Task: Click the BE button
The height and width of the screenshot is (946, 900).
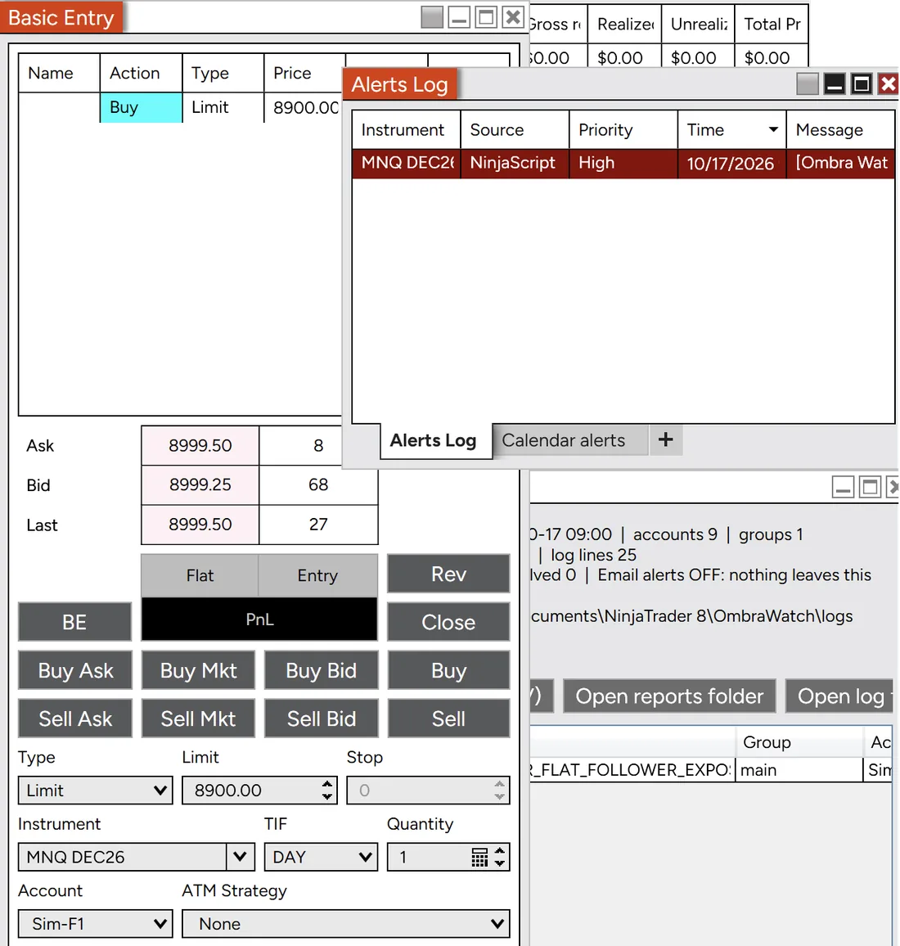Action: (x=74, y=622)
